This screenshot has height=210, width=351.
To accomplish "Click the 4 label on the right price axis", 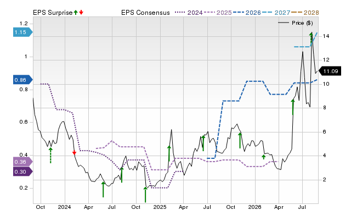I will (x=325, y=156).
